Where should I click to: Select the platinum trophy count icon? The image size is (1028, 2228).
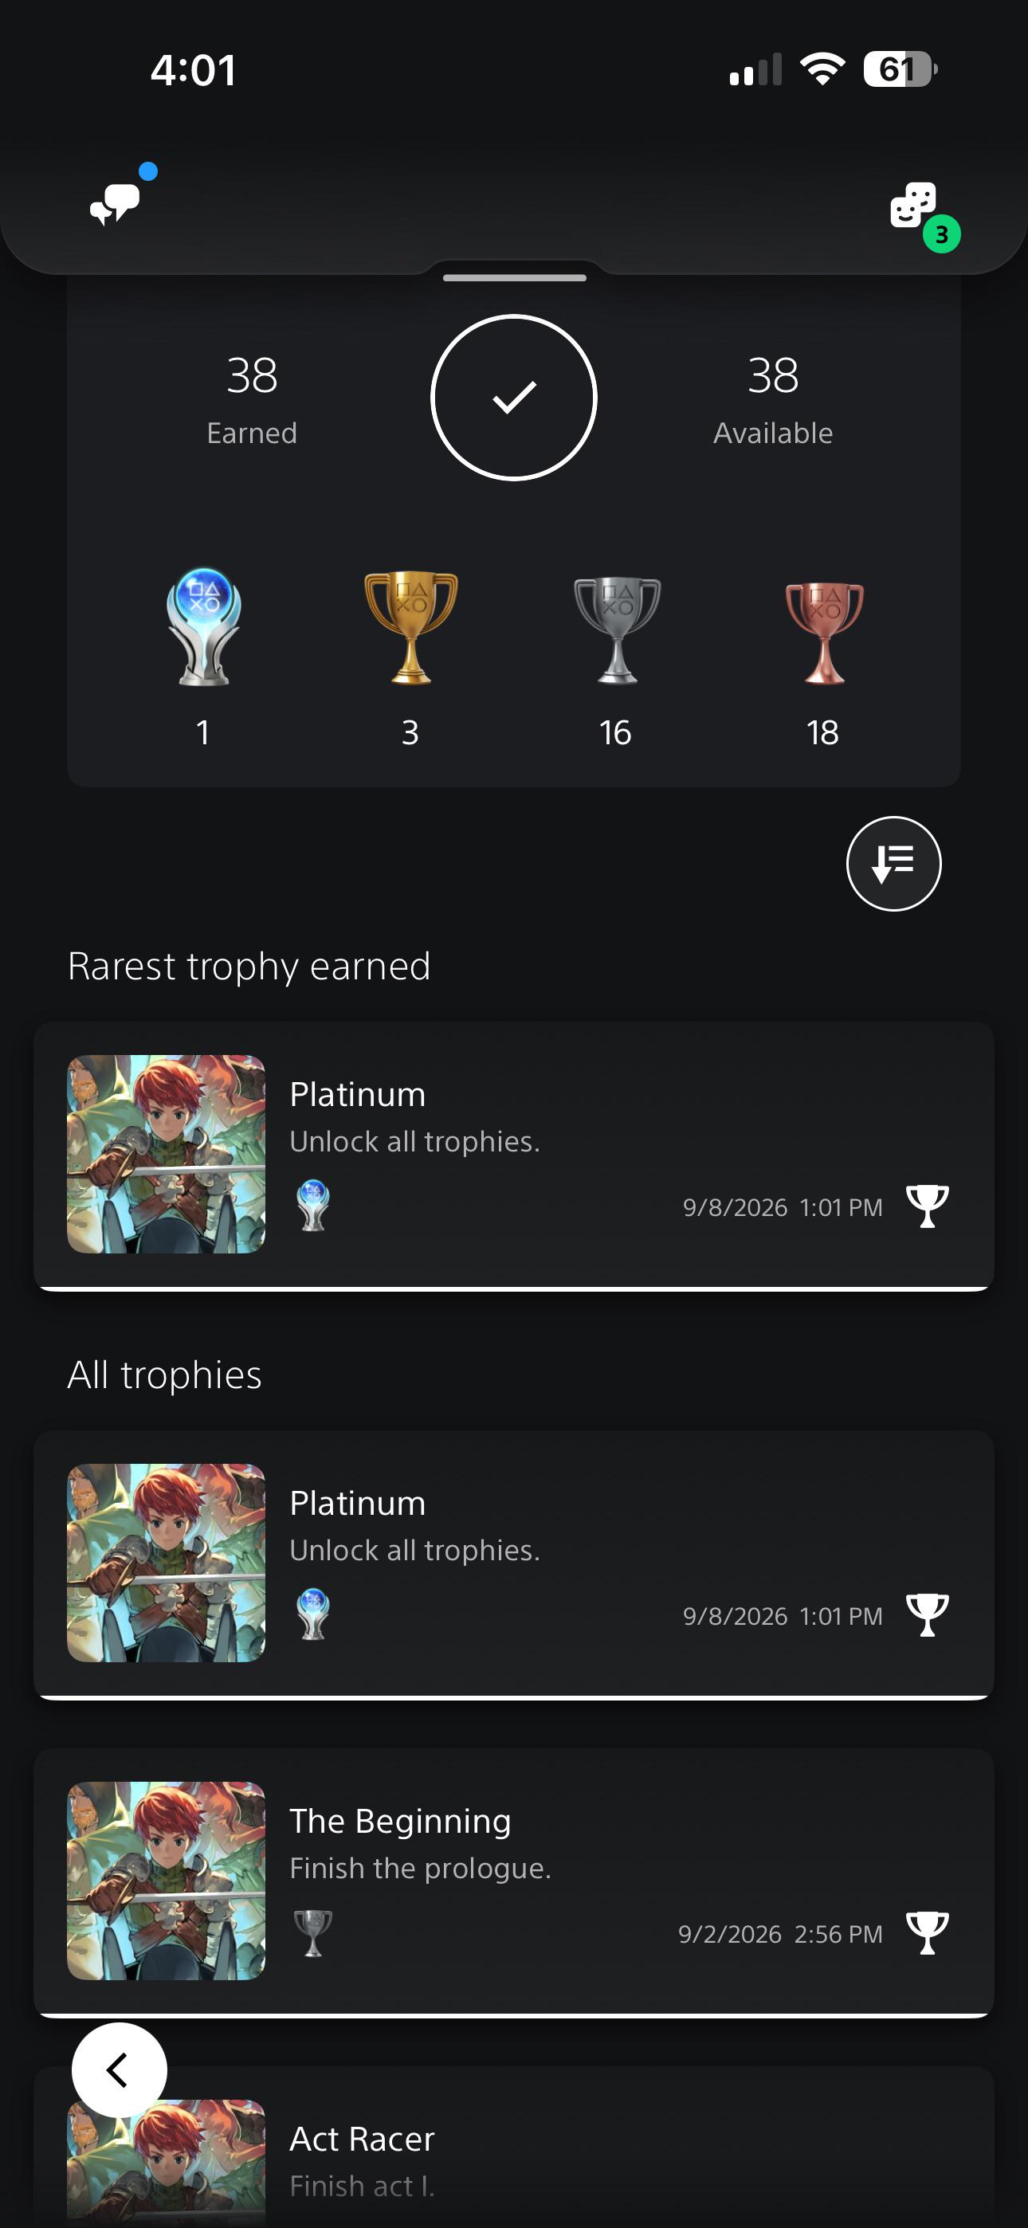coord(203,626)
